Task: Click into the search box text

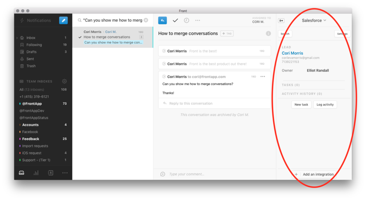Action: click(113, 20)
